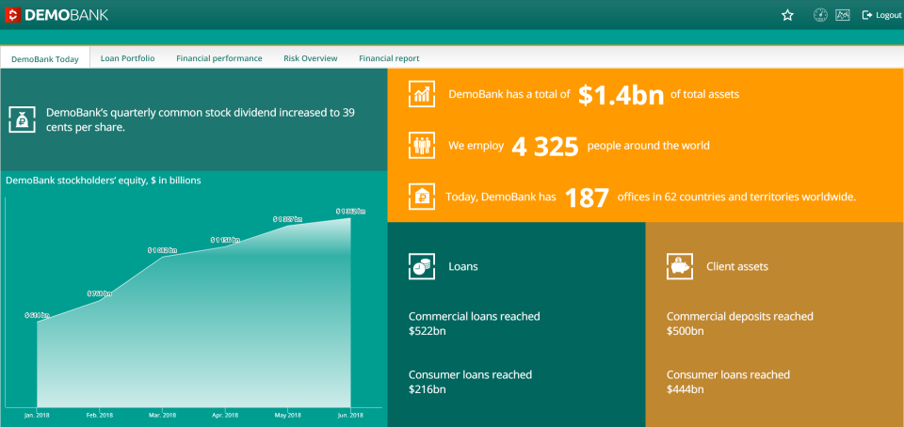Click the Jun. 2018 axis label
This screenshot has width=904, height=427.
coord(350,415)
